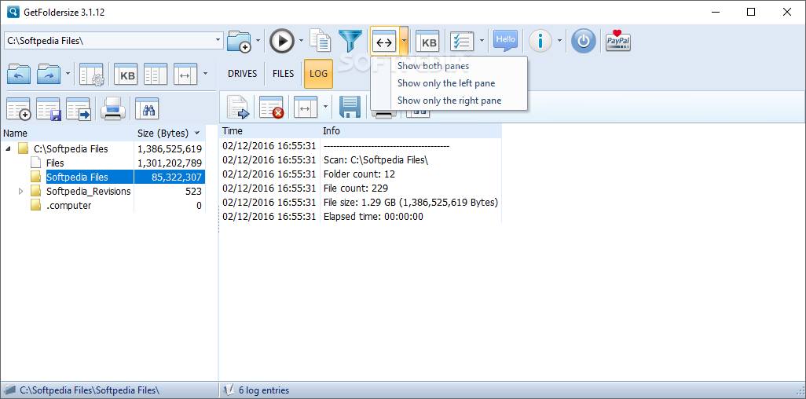Click the folder icon in the status bar
Screen dimensions: 806x399
point(9,390)
